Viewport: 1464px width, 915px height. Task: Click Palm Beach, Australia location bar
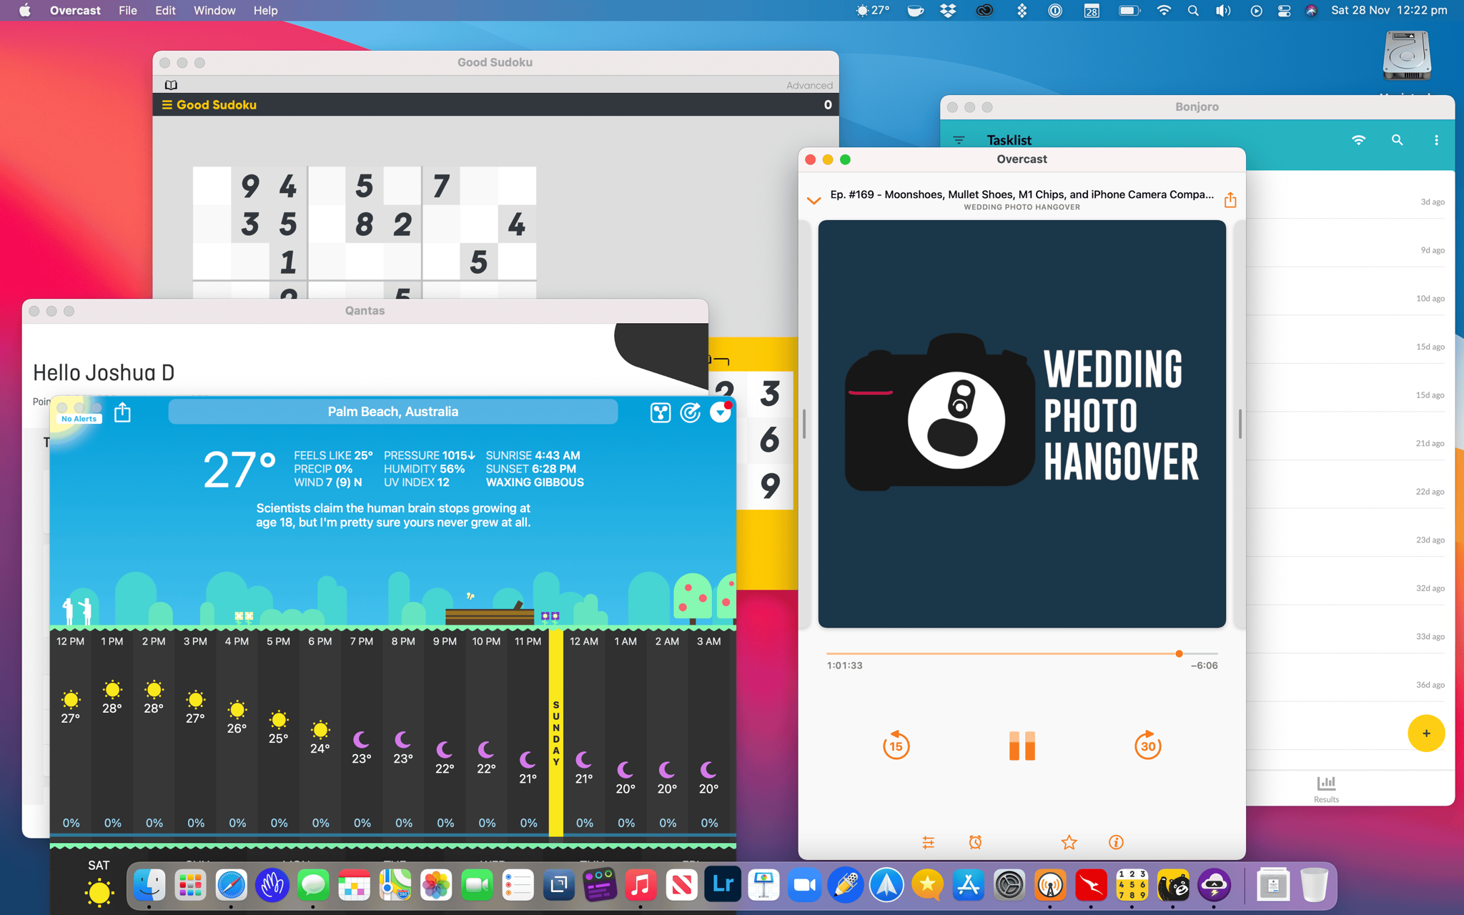pyautogui.click(x=392, y=412)
